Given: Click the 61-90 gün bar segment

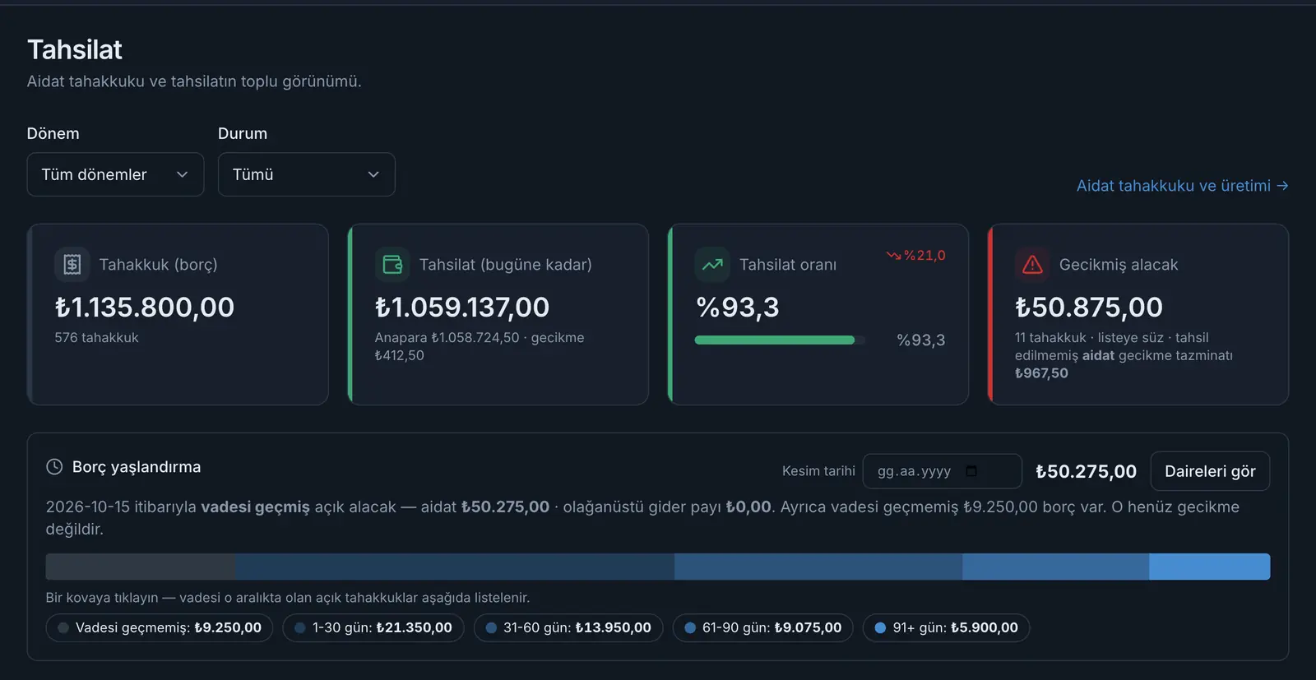Looking at the screenshot, I should click(1055, 567).
